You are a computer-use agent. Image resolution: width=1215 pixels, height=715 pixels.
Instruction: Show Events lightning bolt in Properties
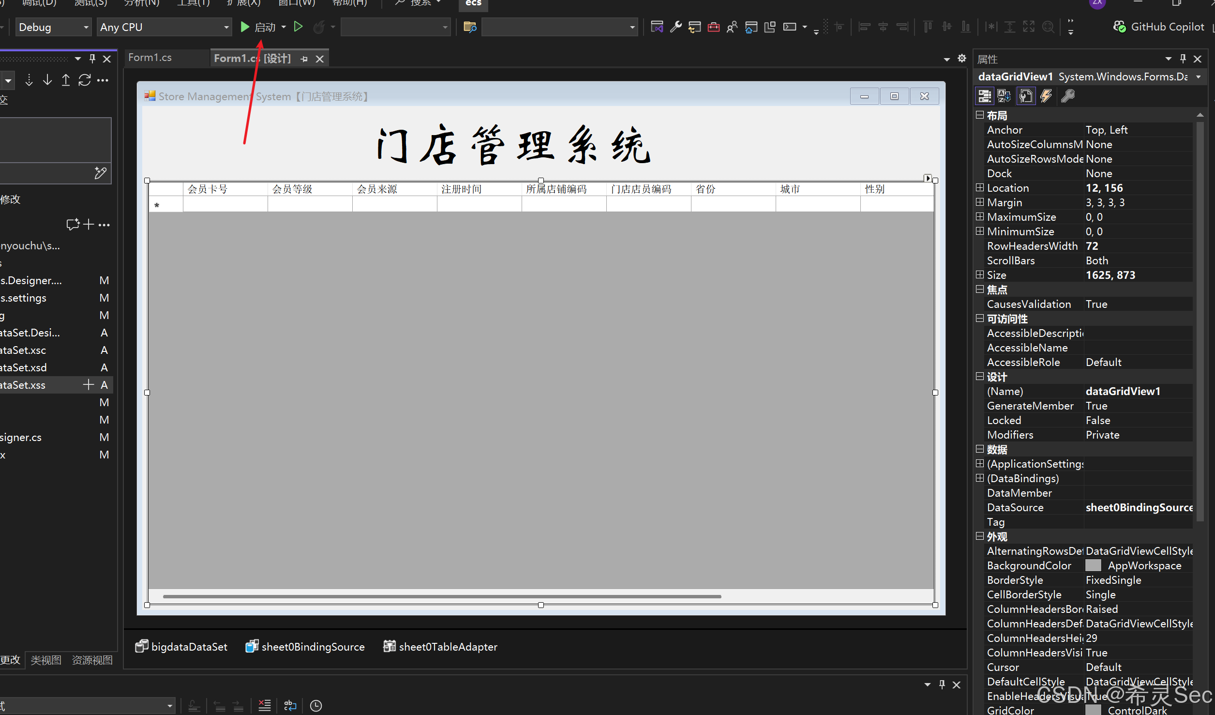[1046, 96]
